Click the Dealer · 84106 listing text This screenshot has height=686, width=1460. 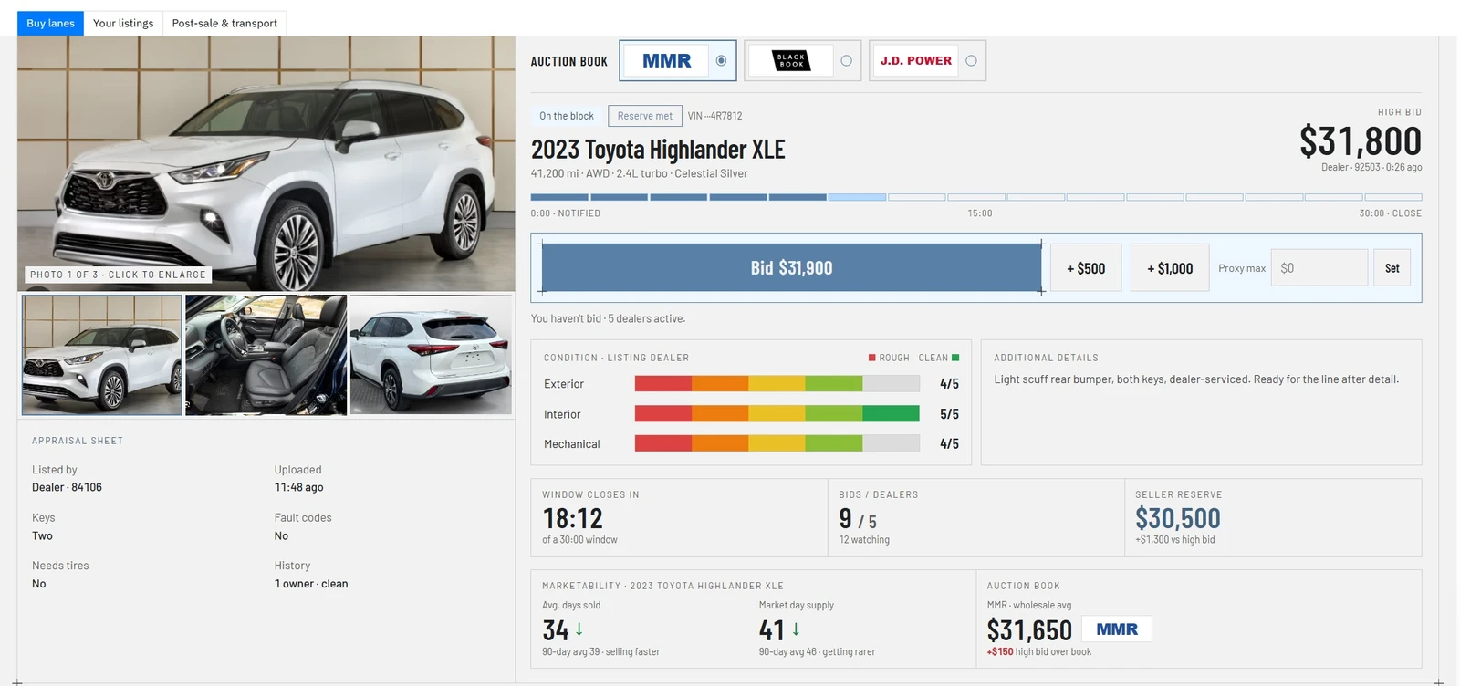point(67,487)
